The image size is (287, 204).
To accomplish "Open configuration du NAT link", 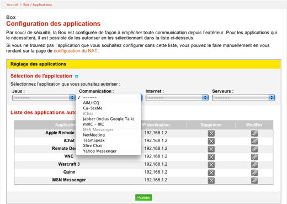I will point(76,51).
